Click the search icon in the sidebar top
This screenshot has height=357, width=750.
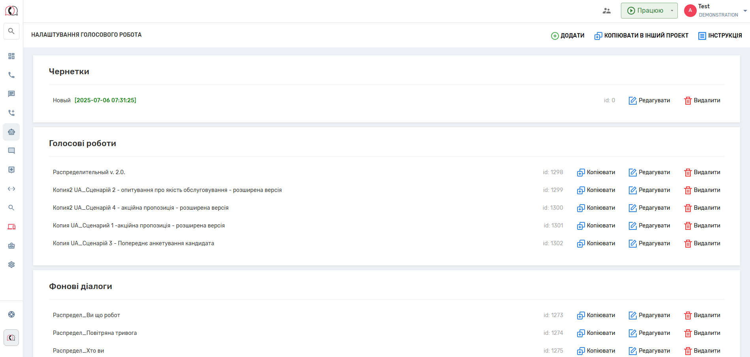pos(11,31)
